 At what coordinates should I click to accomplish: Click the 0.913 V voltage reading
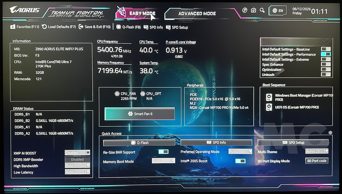[x=176, y=50]
